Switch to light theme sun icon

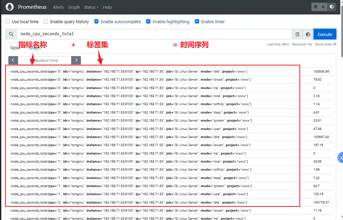tap(316, 7)
